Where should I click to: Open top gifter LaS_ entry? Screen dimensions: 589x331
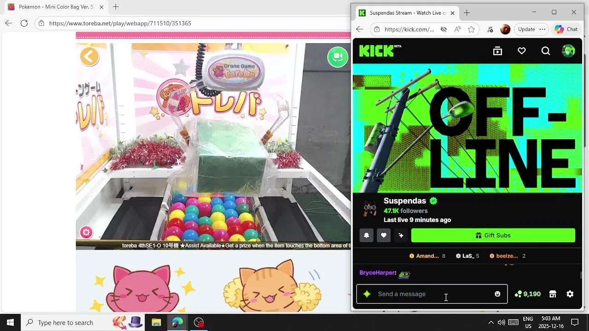click(x=468, y=256)
